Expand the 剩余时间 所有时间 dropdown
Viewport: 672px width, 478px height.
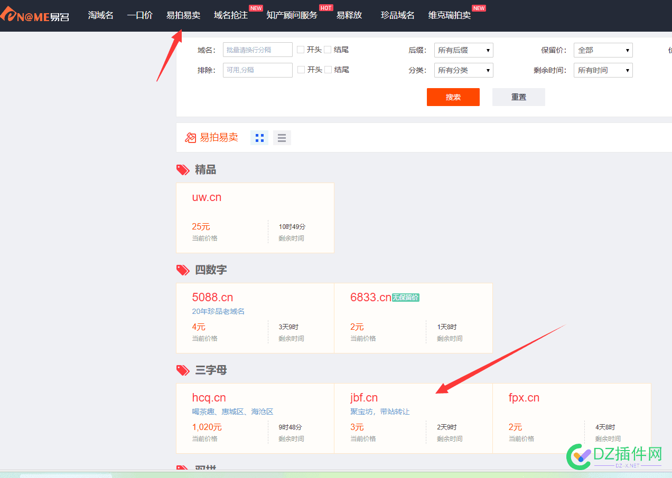[603, 70]
